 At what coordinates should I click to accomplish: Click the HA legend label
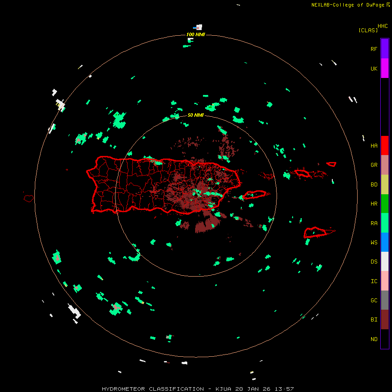(x=374, y=146)
